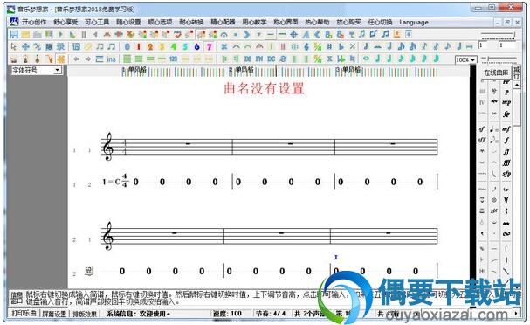530x325 pixels.
Task: Click the 'ins' insert icon
Action: coord(111,59)
